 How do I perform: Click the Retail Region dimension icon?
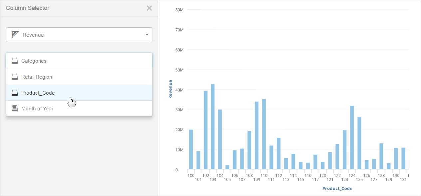[15, 77]
